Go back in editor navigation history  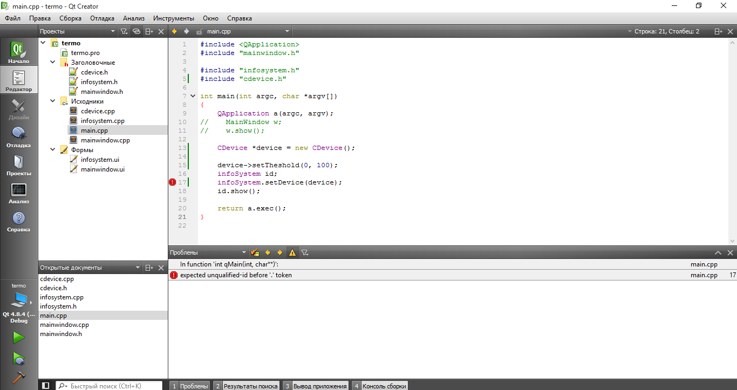coord(174,31)
